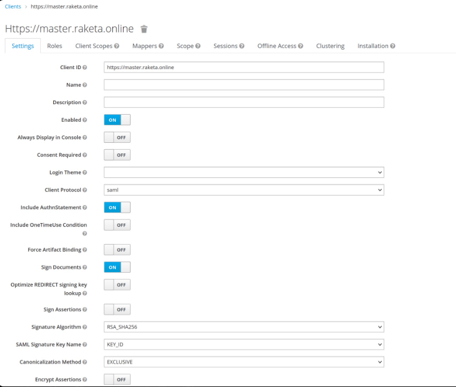456x387 pixels.
Task: Disable the Enabled switch
Action: 117,120
